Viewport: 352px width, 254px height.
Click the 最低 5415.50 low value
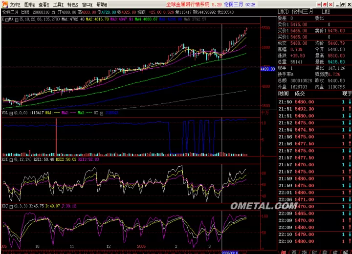(330, 62)
